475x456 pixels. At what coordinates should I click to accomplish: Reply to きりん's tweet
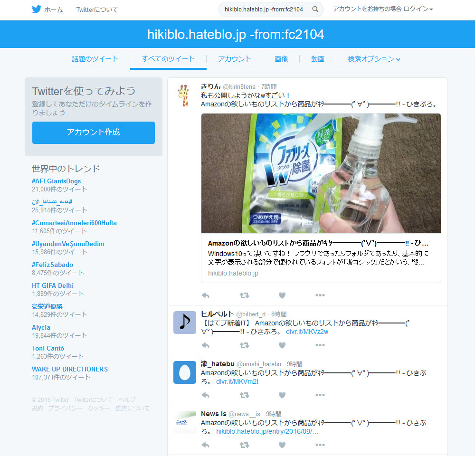(206, 295)
